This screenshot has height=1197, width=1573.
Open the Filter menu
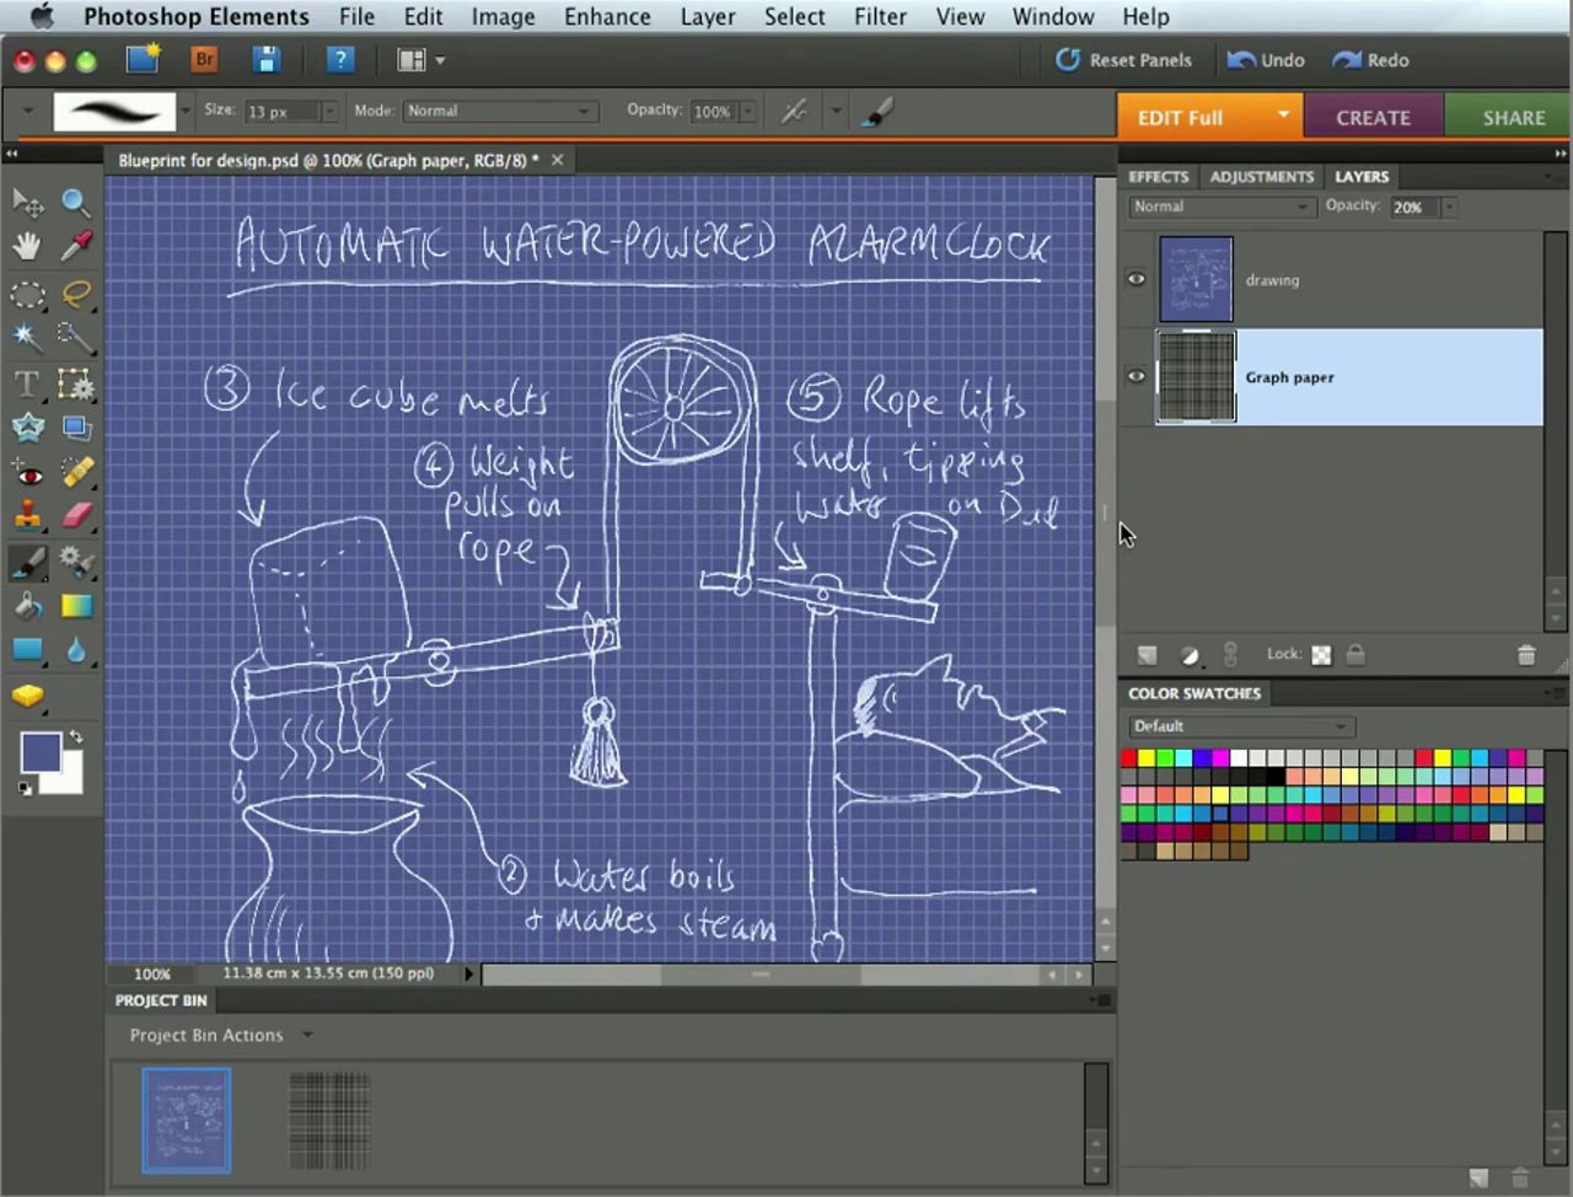click(x=880, y=16)
